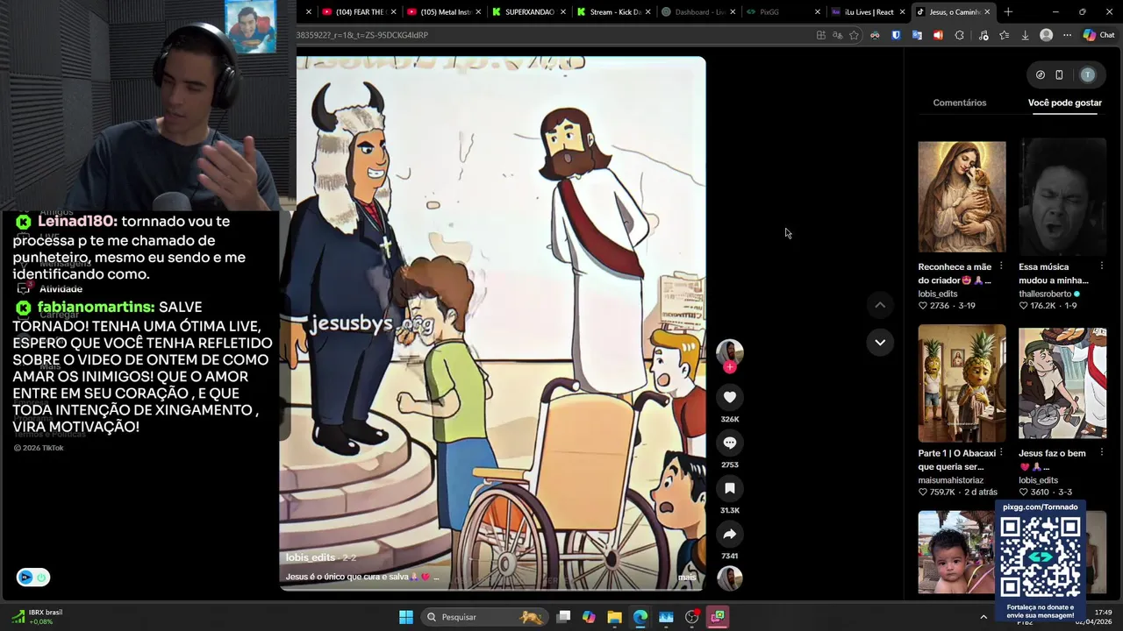Open 'Parte 1 | O Abacaxi' video thumbnail
This screenshot has height=631, width=1123.
click(x=962, y=384)
